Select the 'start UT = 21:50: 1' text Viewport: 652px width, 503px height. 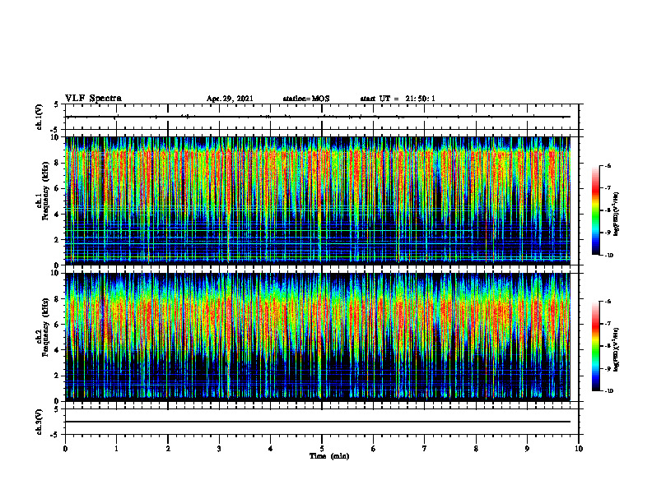[398, 99]
